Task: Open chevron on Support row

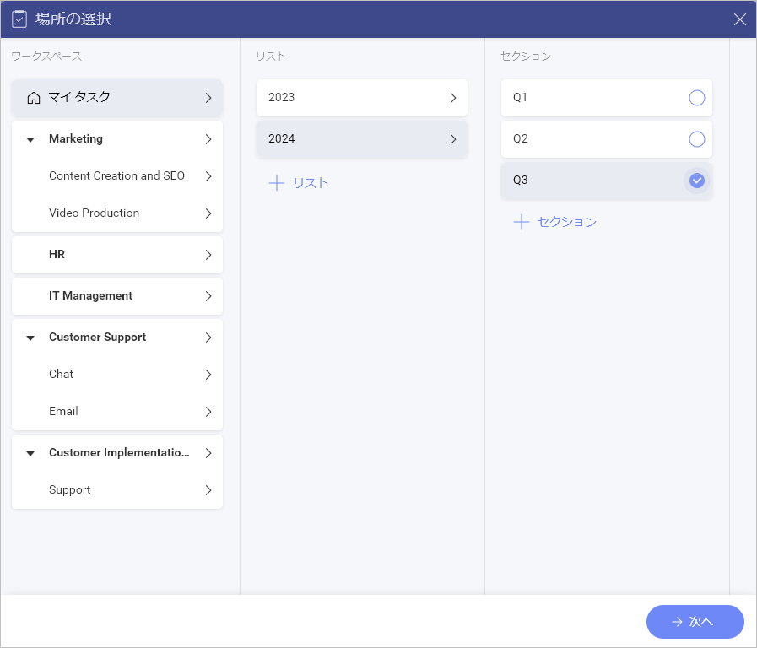Action: 208,490
